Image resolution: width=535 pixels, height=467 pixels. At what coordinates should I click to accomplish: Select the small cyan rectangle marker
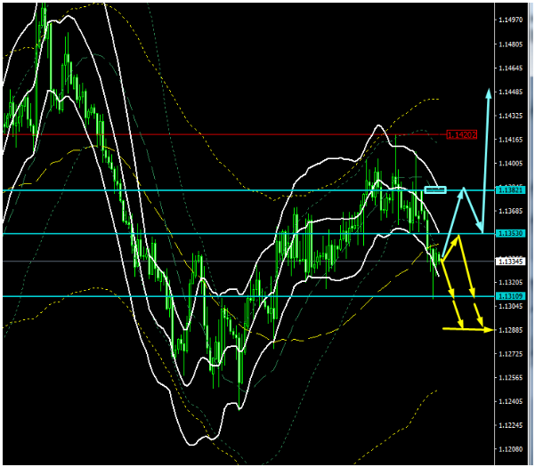[435, 189]
